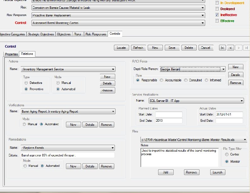Set Remediations mode to Manual
The width and height of the screenshot is (250, 193).
[x=25, y=166]
